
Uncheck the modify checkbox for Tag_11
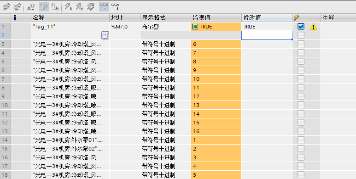pos(301,27)
